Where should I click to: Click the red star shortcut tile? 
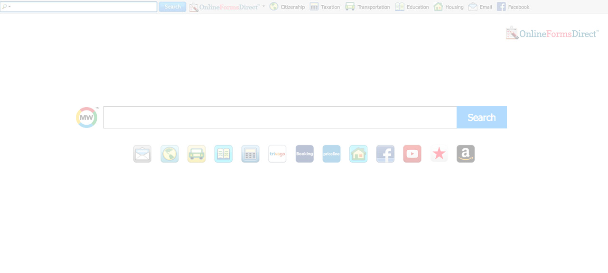439,154
